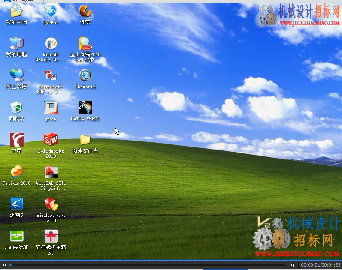Launch 红蜻蜓抓图精灵 screenshot tool icon

51,236
